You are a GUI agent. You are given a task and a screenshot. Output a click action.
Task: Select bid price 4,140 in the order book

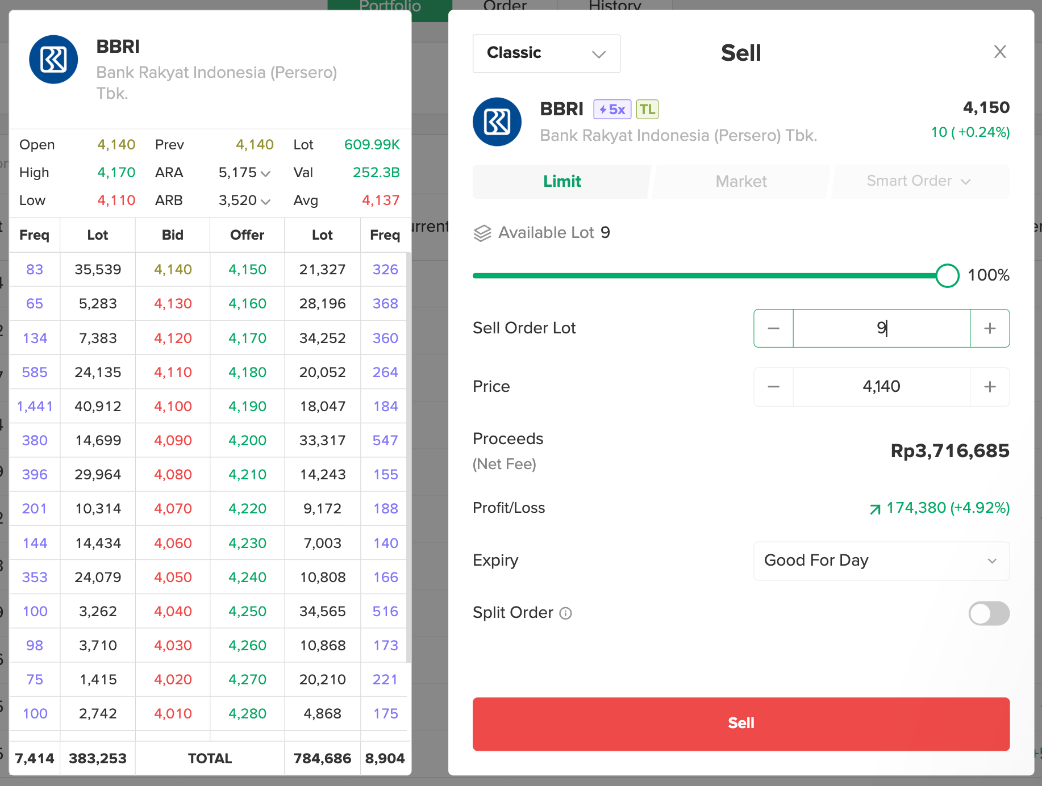173,270
